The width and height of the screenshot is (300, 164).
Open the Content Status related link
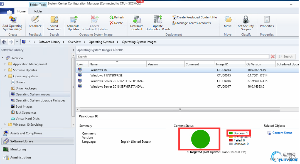tap(282, 133)
